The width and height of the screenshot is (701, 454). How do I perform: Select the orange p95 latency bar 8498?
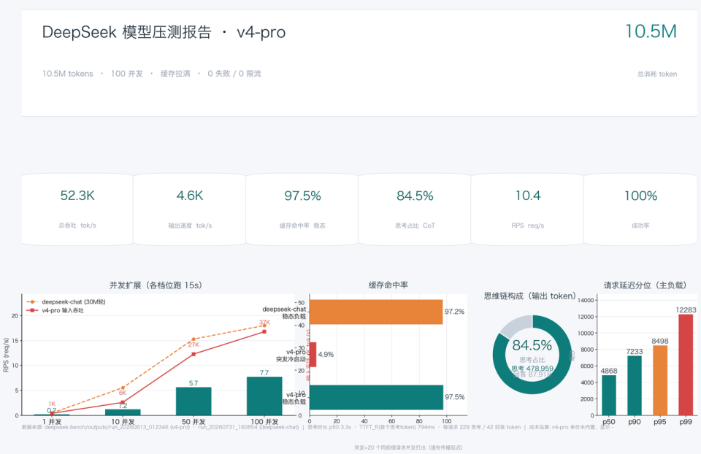point(660,380)
